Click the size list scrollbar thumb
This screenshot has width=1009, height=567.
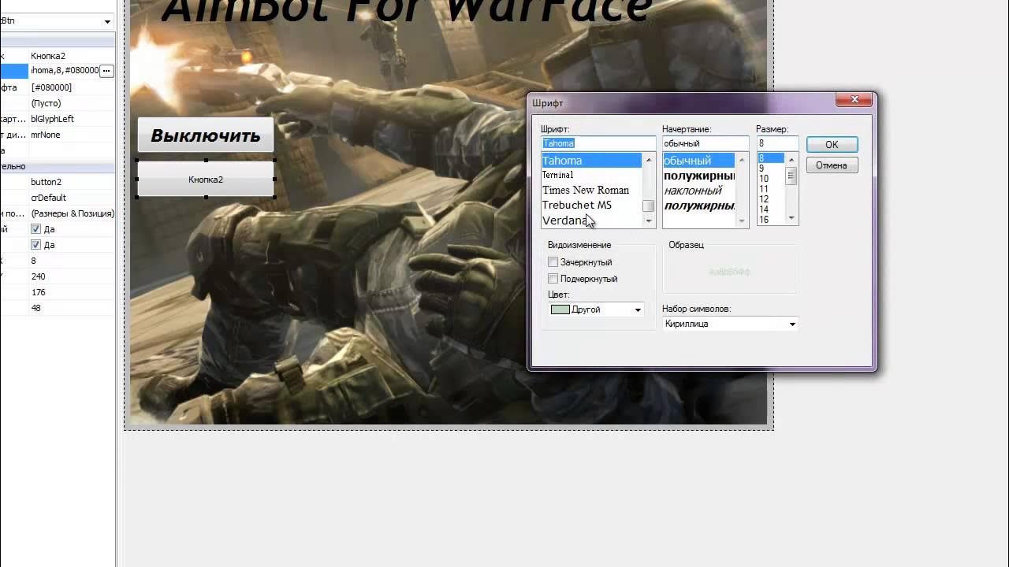pos(791,176)
